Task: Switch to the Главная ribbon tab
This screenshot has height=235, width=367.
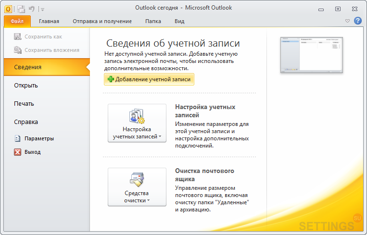Action: [x=49, y=21]
